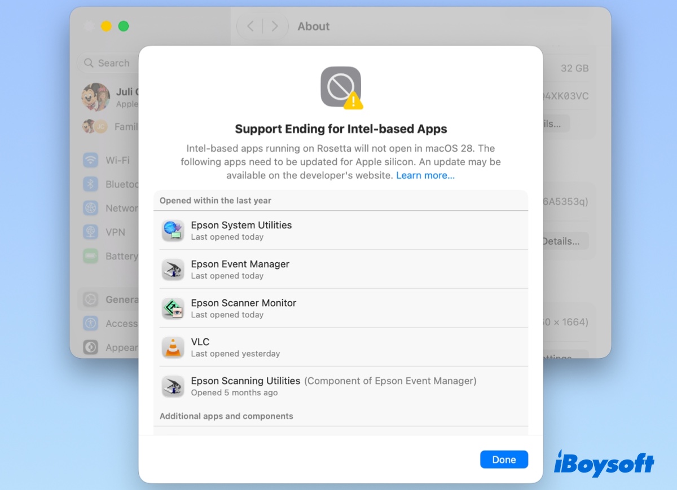Click the green zoom window button
The image size is (677, 490).
click(124, 26)
